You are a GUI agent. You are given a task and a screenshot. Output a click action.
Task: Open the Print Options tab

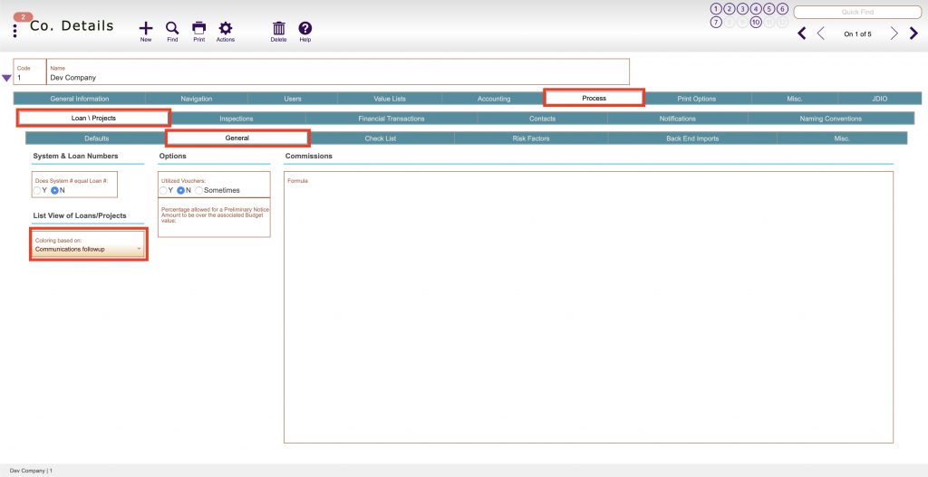[697, 99]
